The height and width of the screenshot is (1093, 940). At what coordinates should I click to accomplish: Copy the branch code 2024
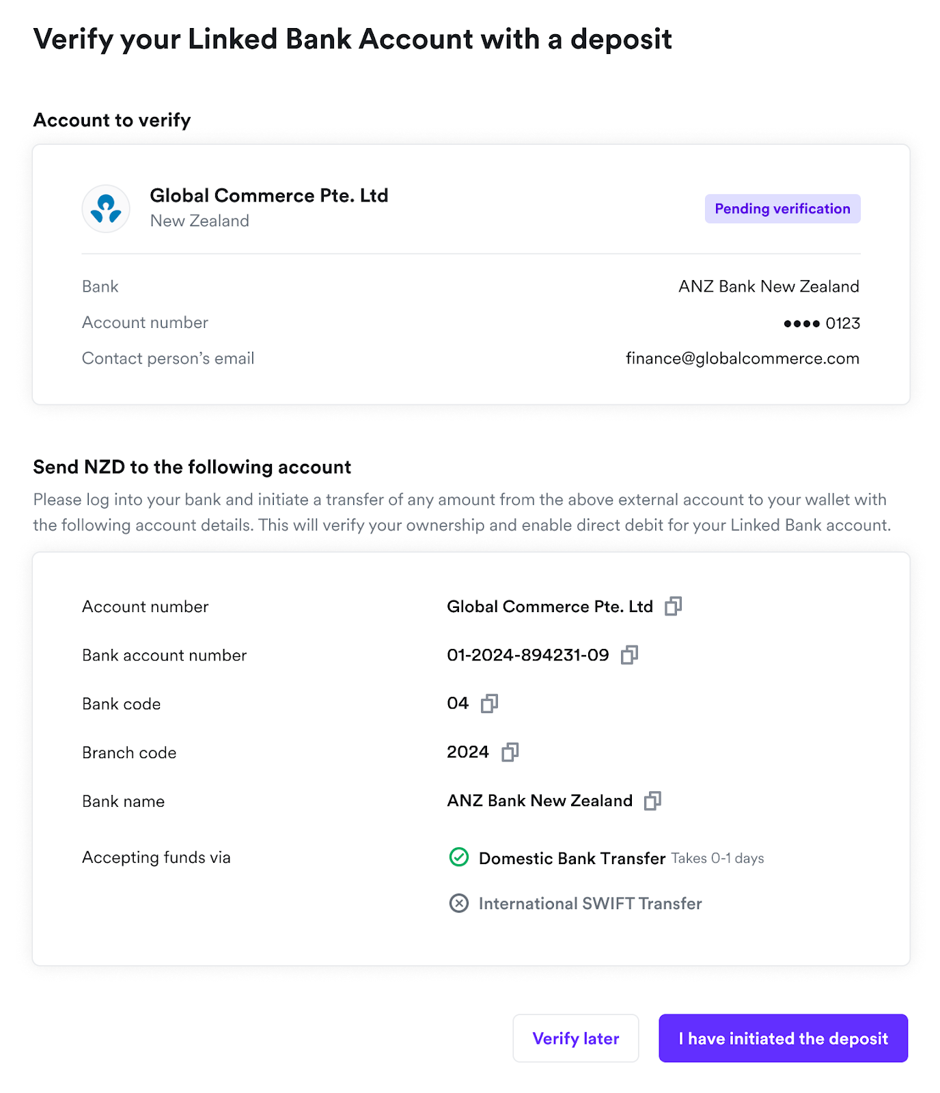click(510, 752)
